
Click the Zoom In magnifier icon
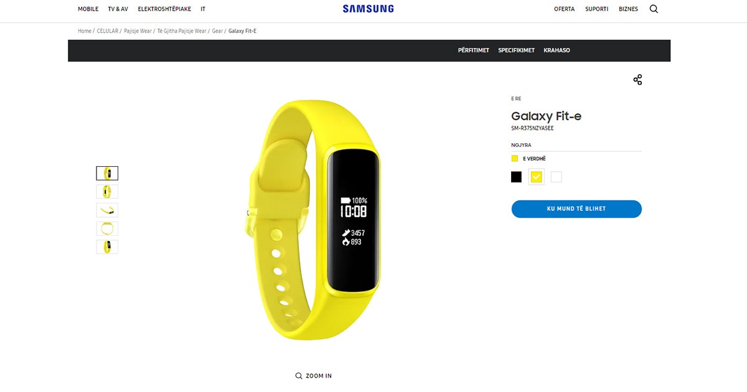pos(299,376)
